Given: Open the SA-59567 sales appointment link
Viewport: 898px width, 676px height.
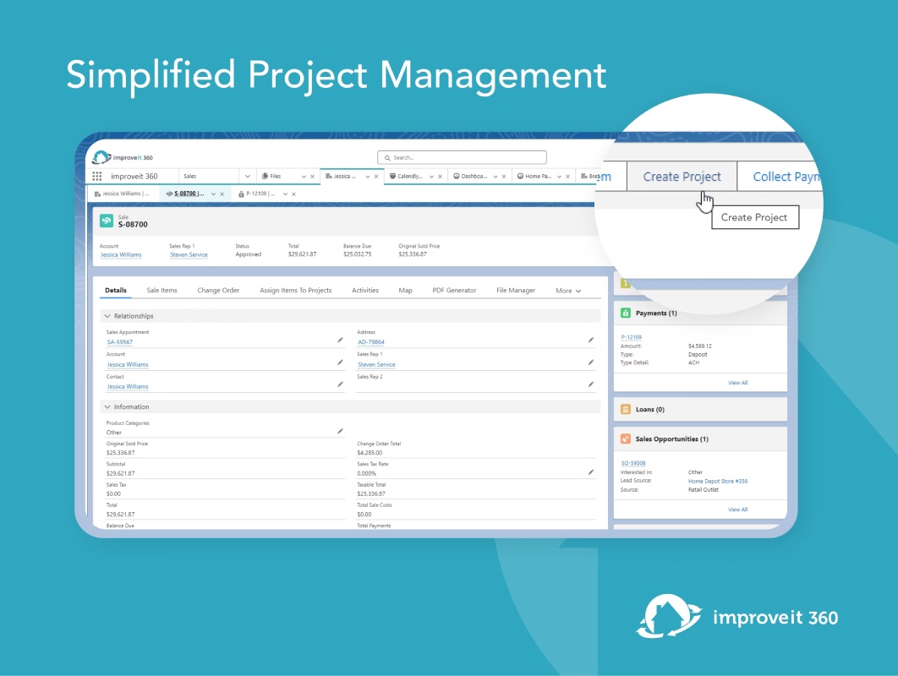Looking at the screenshot, I should (120, 342).
